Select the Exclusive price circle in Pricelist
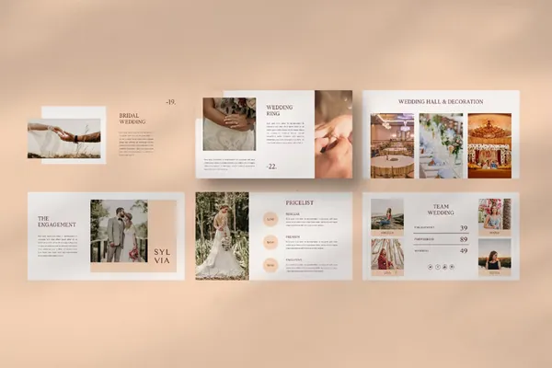The image size is (552, 368). point(271,265)
